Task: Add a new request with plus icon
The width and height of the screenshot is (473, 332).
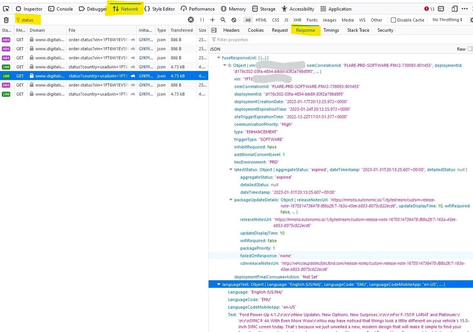Action: point(212,20)
